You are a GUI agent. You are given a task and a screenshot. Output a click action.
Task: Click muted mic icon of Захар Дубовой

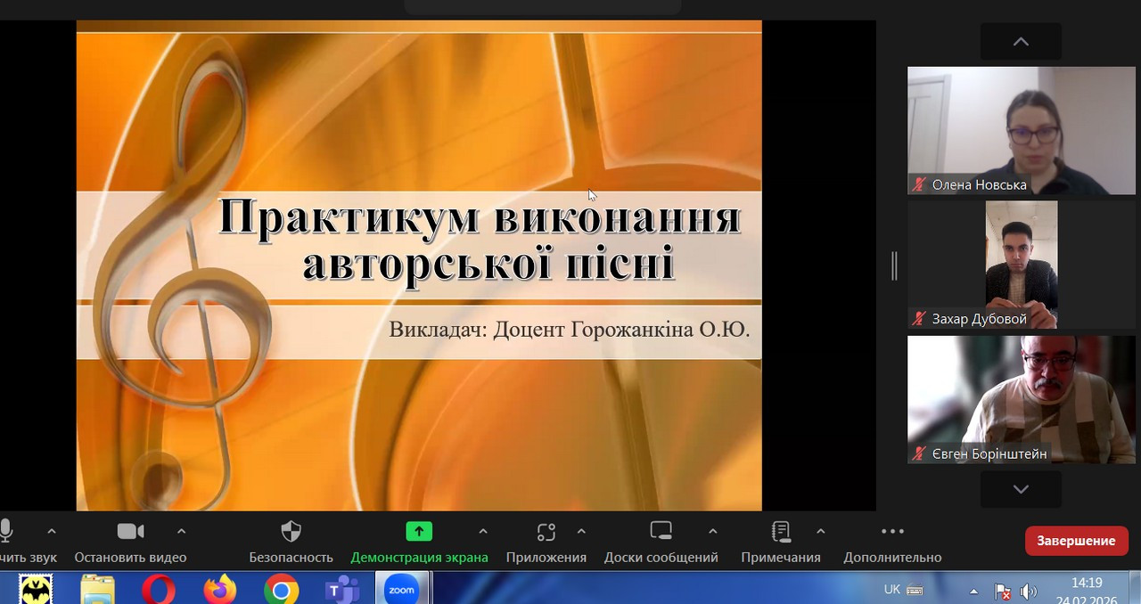[x=919, y=319]
